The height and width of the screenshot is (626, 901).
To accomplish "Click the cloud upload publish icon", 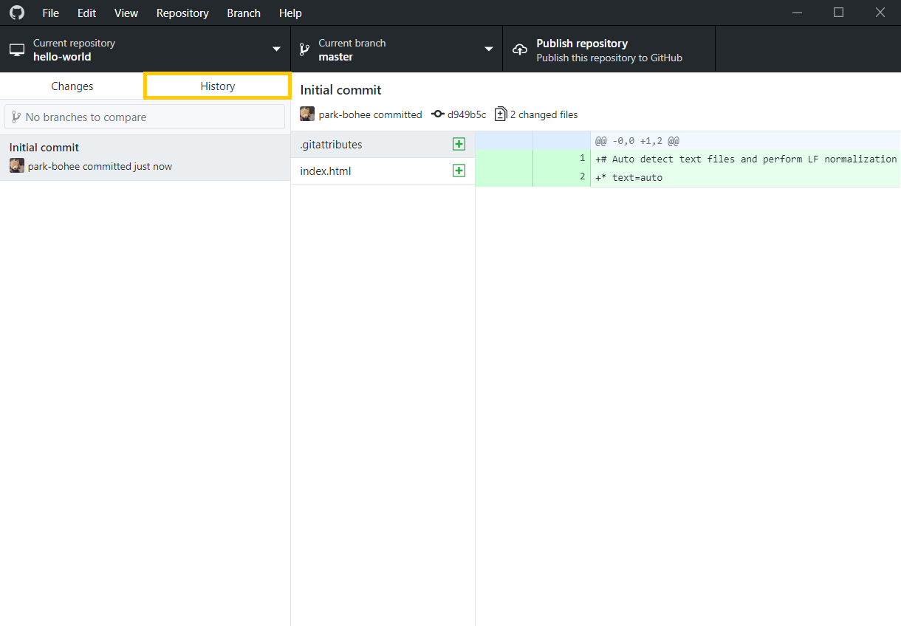I will [520, 49].
